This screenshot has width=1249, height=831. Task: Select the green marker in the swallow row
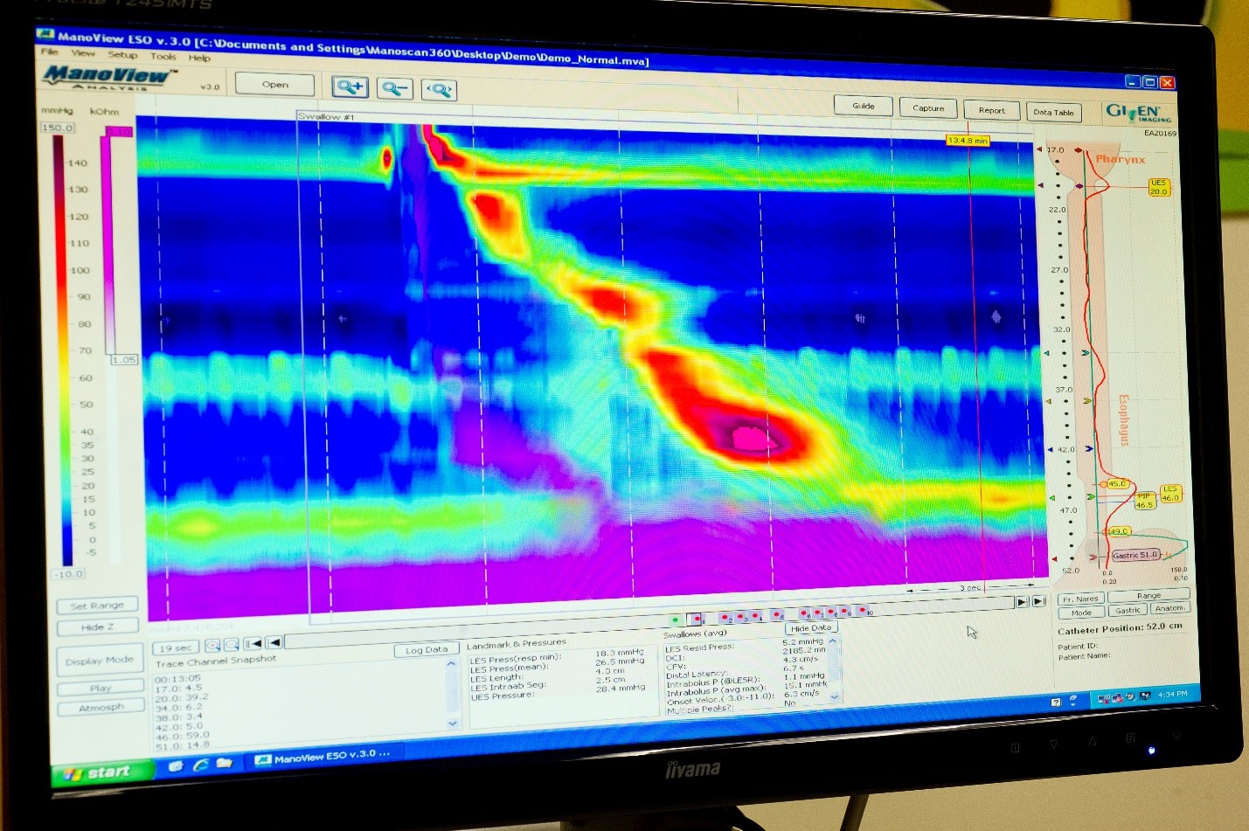coord(675,620)
